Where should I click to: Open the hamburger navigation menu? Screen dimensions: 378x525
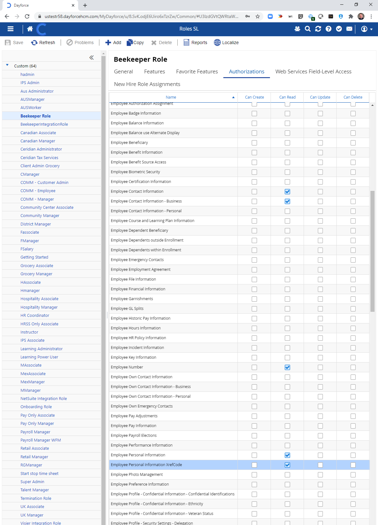10,29
